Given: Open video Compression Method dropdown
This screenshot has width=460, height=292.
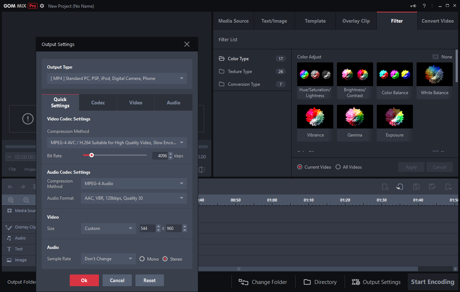Looking at the screenshot, I should (117, 143).
